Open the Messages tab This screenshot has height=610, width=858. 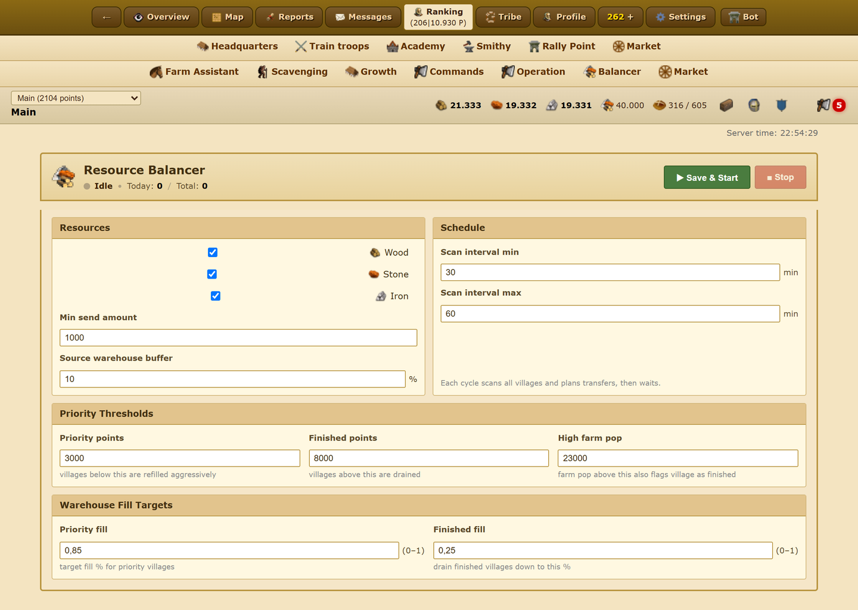coord(363,17)
